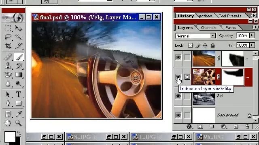Viewport: 259px width, 145px height.
Task: Select the Eraser tool
Action: point(8,75)
